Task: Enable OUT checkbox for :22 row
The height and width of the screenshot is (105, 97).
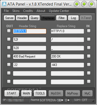Action: (x=9, y=65)
